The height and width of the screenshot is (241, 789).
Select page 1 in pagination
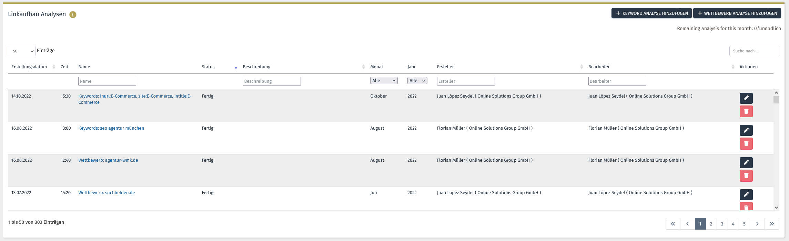(700, 224)
